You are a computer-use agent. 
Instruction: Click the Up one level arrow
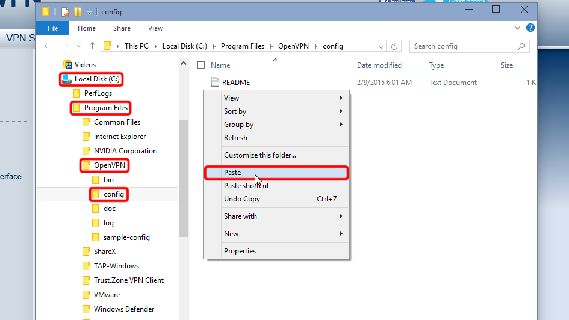(92, 46)
